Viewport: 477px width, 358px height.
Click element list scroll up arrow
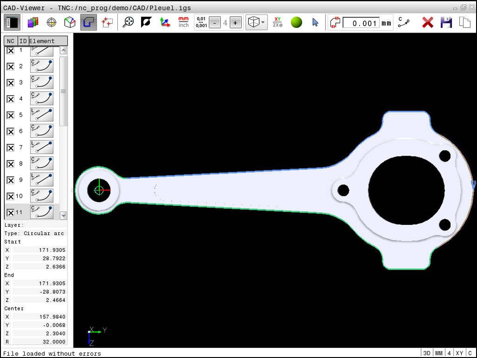63,50
